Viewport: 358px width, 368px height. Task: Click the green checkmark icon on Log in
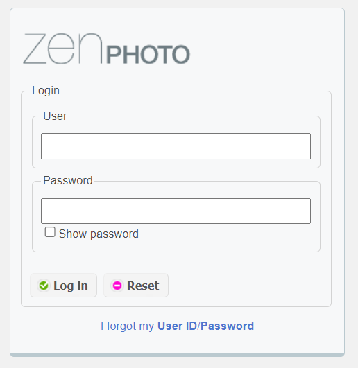[44, 286]
